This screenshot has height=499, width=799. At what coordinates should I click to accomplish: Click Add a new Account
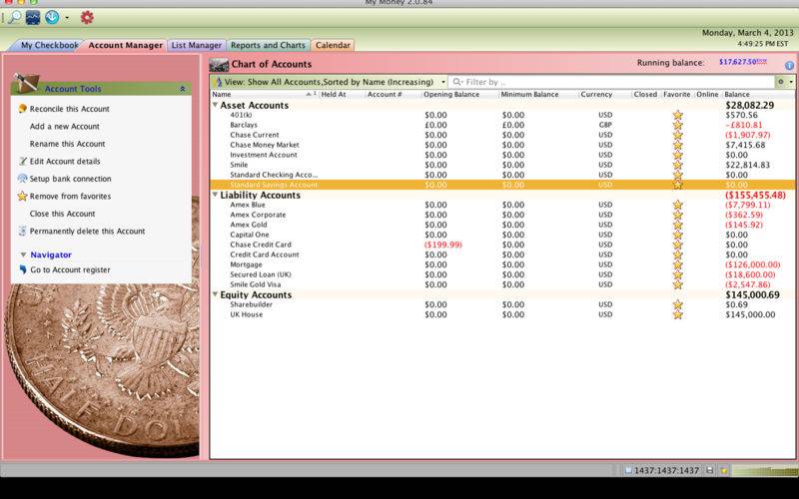point(65,127)
